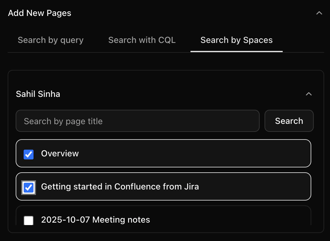330x241 pixels.
Task: Click the Sahil Sinha space heading
Action: coord(38,94)
